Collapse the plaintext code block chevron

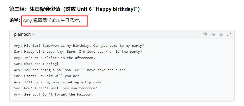[x=34, y=35]
